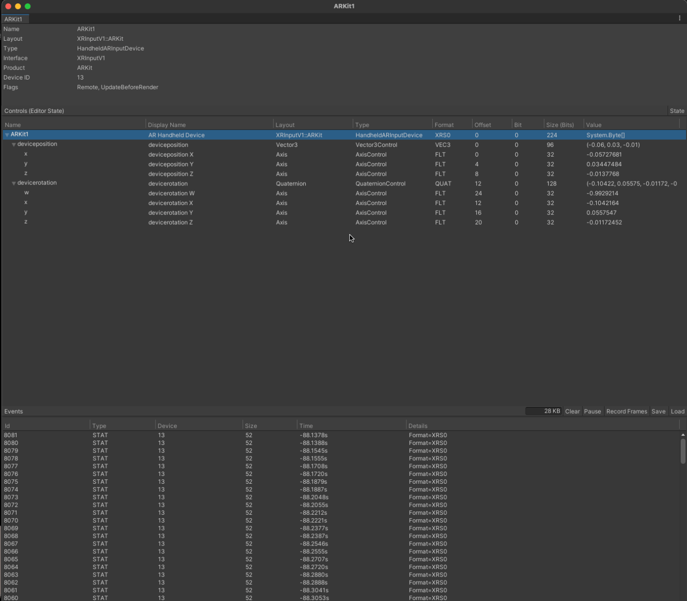Pause event recording
Image resolution: width=687 pixels, height=601 pixels.
click(x=592, y=411)
